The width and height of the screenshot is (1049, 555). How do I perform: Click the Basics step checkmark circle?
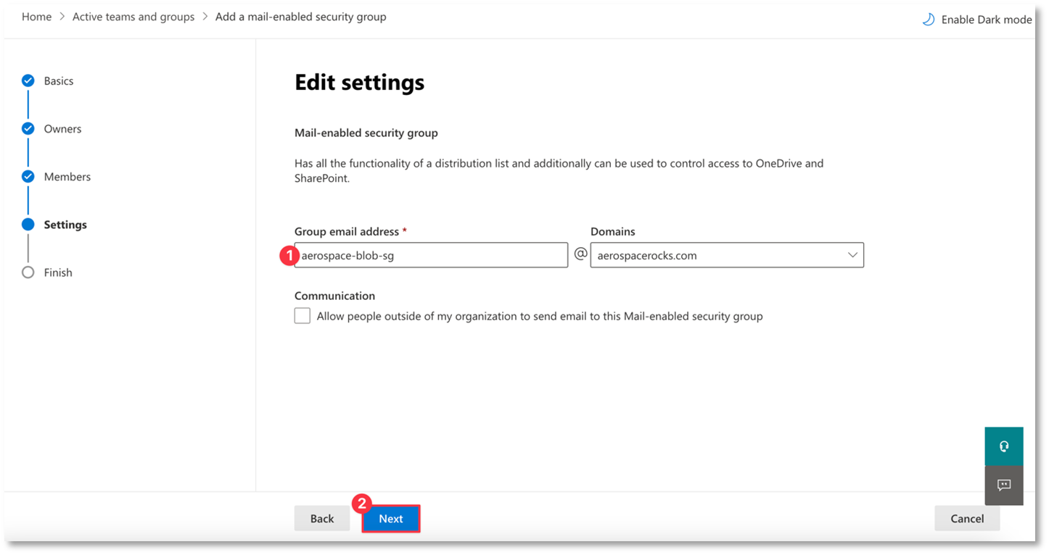click(x=28, y=80)
